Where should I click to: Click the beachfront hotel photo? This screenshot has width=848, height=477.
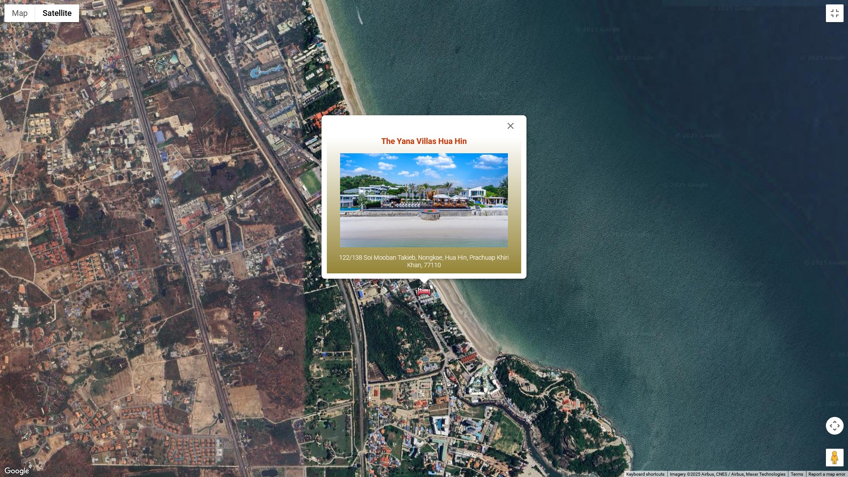(x=424, y=200)
